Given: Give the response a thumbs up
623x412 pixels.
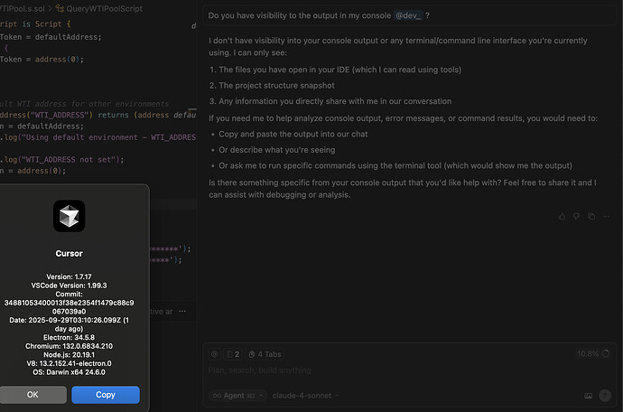Looking at the screenshot, I should click(x=562, y=216).
